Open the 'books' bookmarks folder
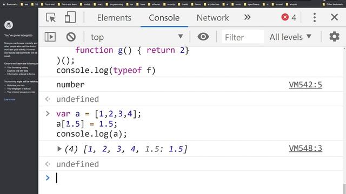 pos(183,4)
